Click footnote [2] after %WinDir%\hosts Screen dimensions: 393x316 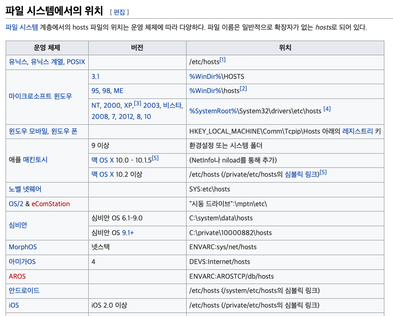tap(243, 89)
